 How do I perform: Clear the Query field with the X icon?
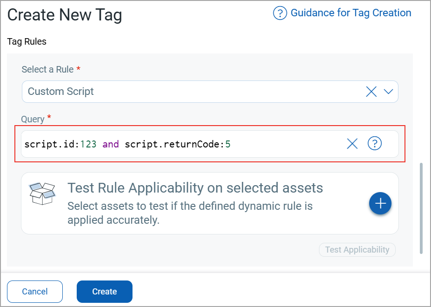[x=352, y=144]
